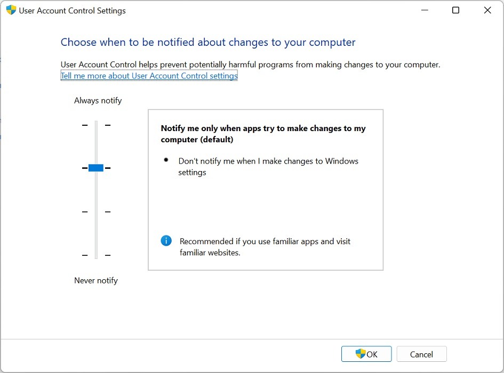Click the third notch from the top of the slider
The width and height of the screenshot is (504, 373).
point(95,211)
